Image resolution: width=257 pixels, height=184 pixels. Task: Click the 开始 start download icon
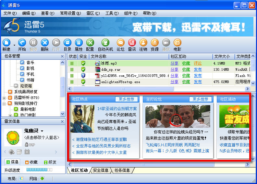22,43
